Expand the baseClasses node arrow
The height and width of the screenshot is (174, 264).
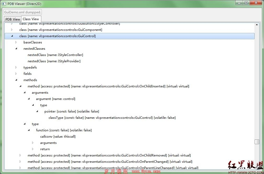coord(16,42)
